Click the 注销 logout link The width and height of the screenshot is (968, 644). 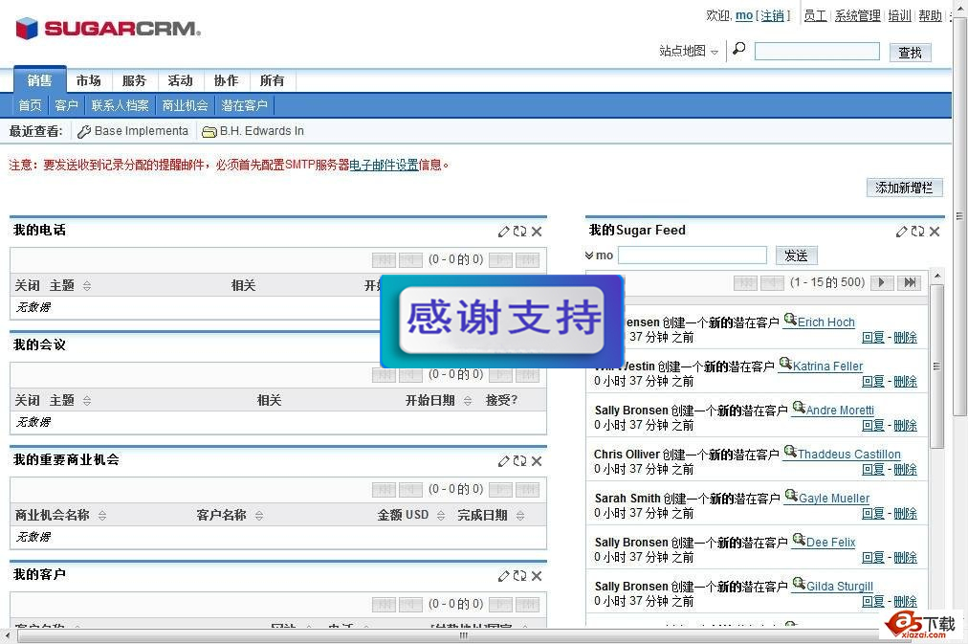772,15
